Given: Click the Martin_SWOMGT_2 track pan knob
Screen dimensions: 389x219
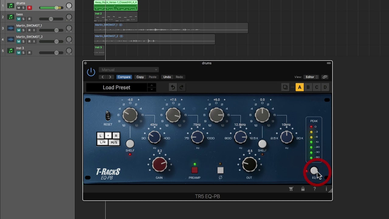Looking at the screenshot, I should click(x=69, y=40).
